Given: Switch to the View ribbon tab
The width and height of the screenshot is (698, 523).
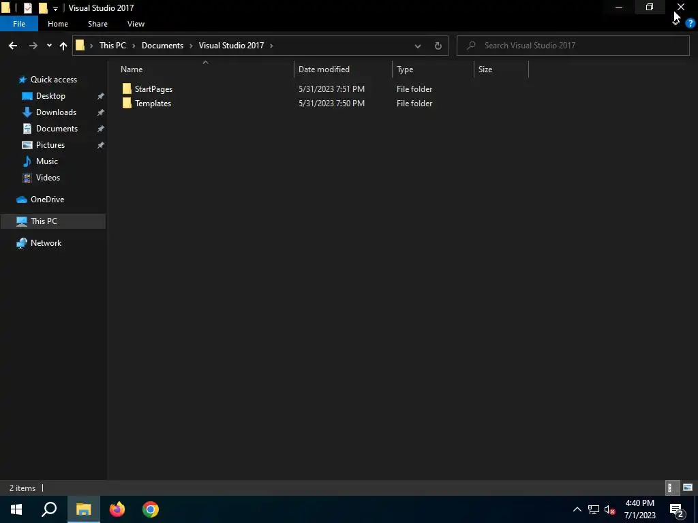Looking at the screenshot, I should tap(136, 24).
